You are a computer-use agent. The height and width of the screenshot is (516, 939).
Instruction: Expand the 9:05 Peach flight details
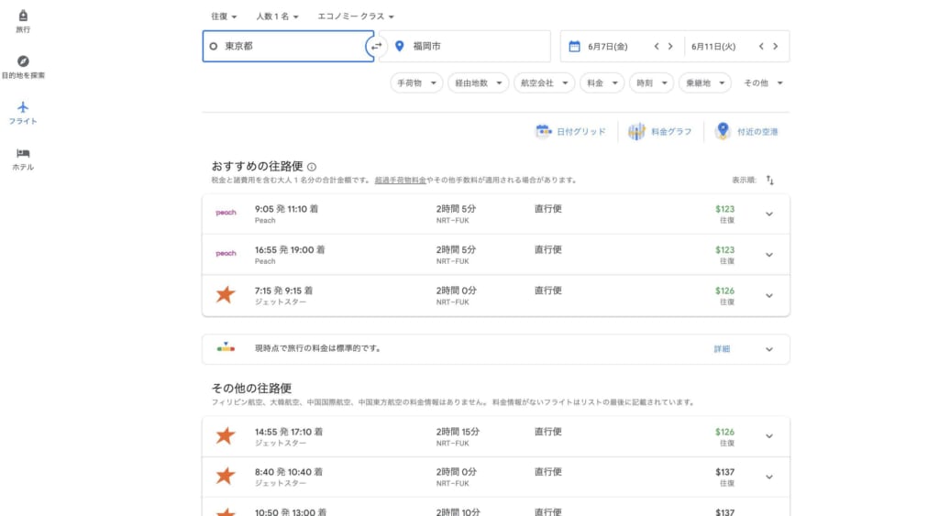pyautogui.click(x=769, y=214)
